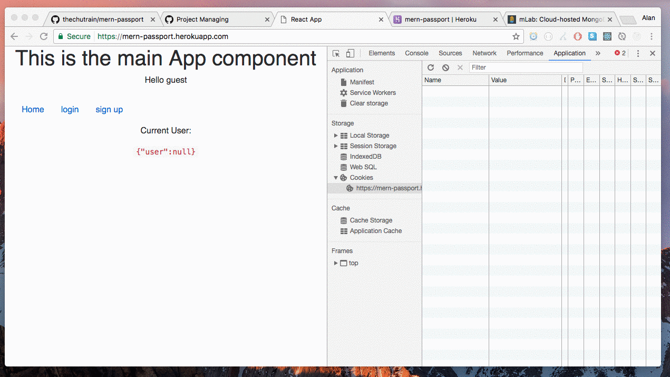
Task: Open the sign up link
Action: click(109, 110)
